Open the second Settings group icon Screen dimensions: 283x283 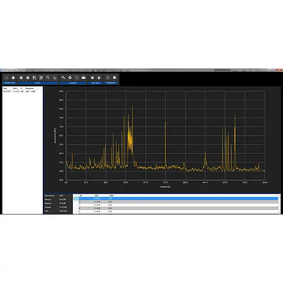pos(99,78)
